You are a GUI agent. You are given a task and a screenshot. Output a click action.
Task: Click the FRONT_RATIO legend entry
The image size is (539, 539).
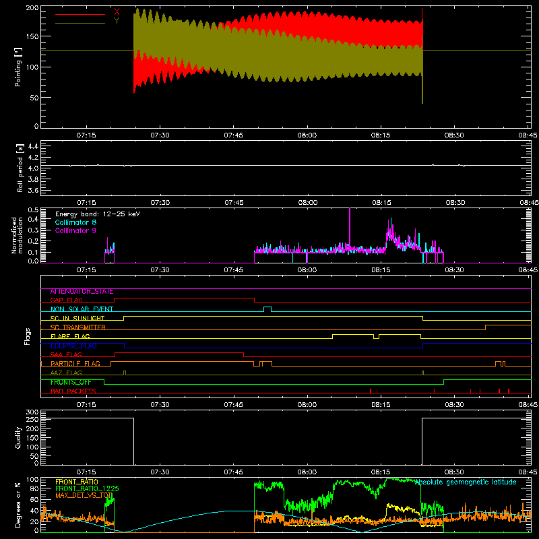[77, 482]
